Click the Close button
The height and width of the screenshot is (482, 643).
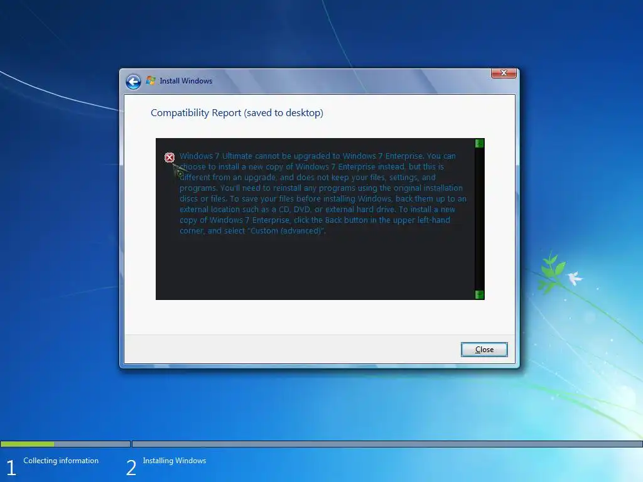coord(484,350)
